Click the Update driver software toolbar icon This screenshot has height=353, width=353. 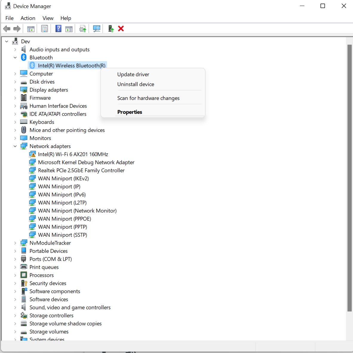[82, 28]
